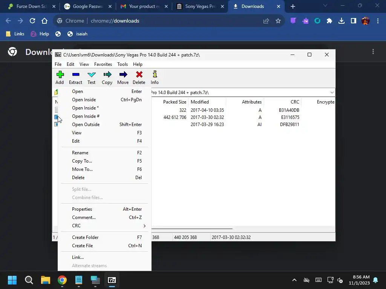The image size is (386, 289).
Task: Click the Move toolbar icon
Action: point(123,78)
